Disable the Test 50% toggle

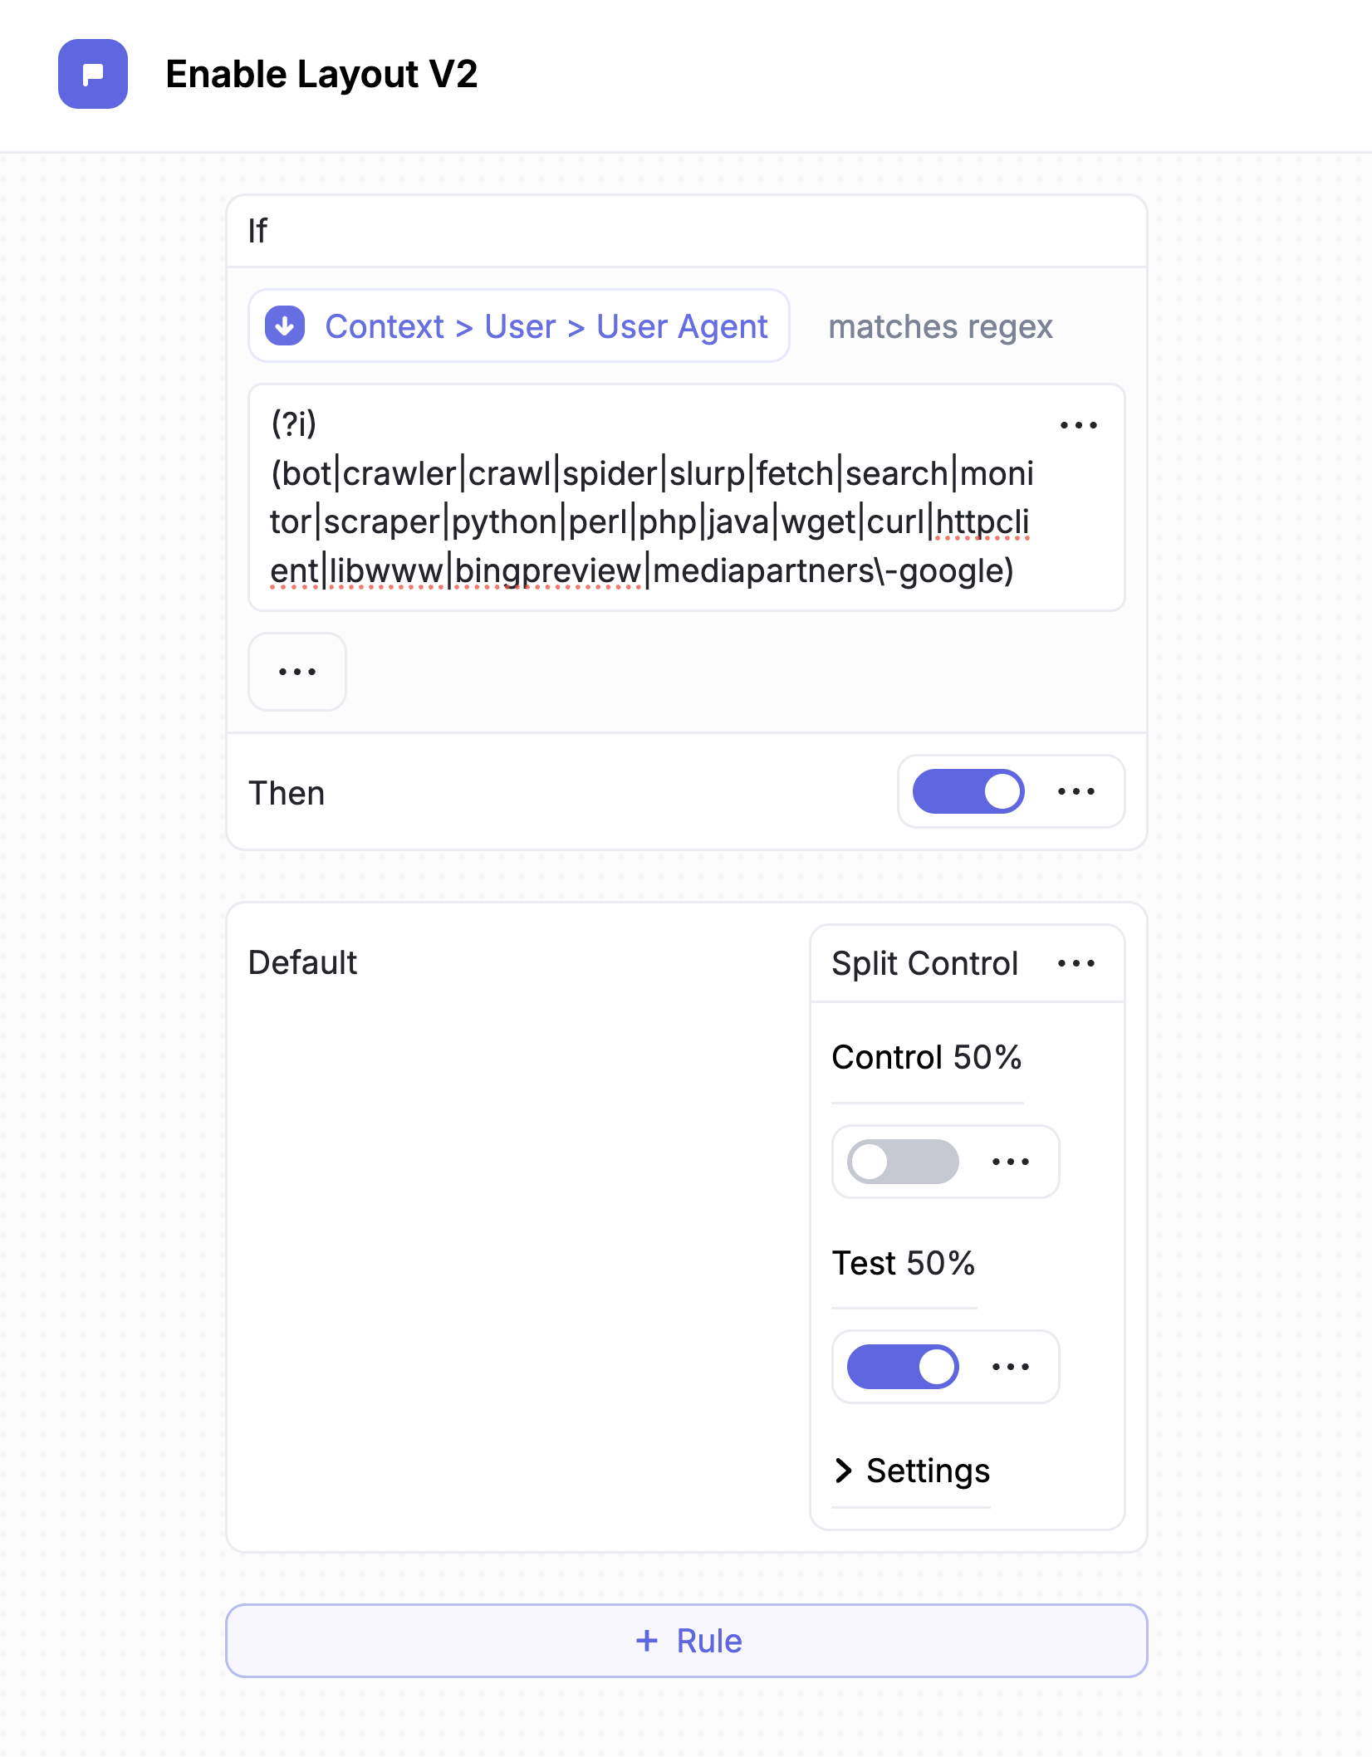(903, 1367)
